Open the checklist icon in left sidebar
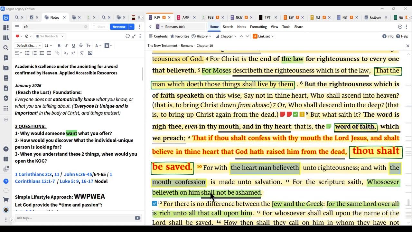The image size is (412, 232). pyautogui.click(x=6, y=78)
